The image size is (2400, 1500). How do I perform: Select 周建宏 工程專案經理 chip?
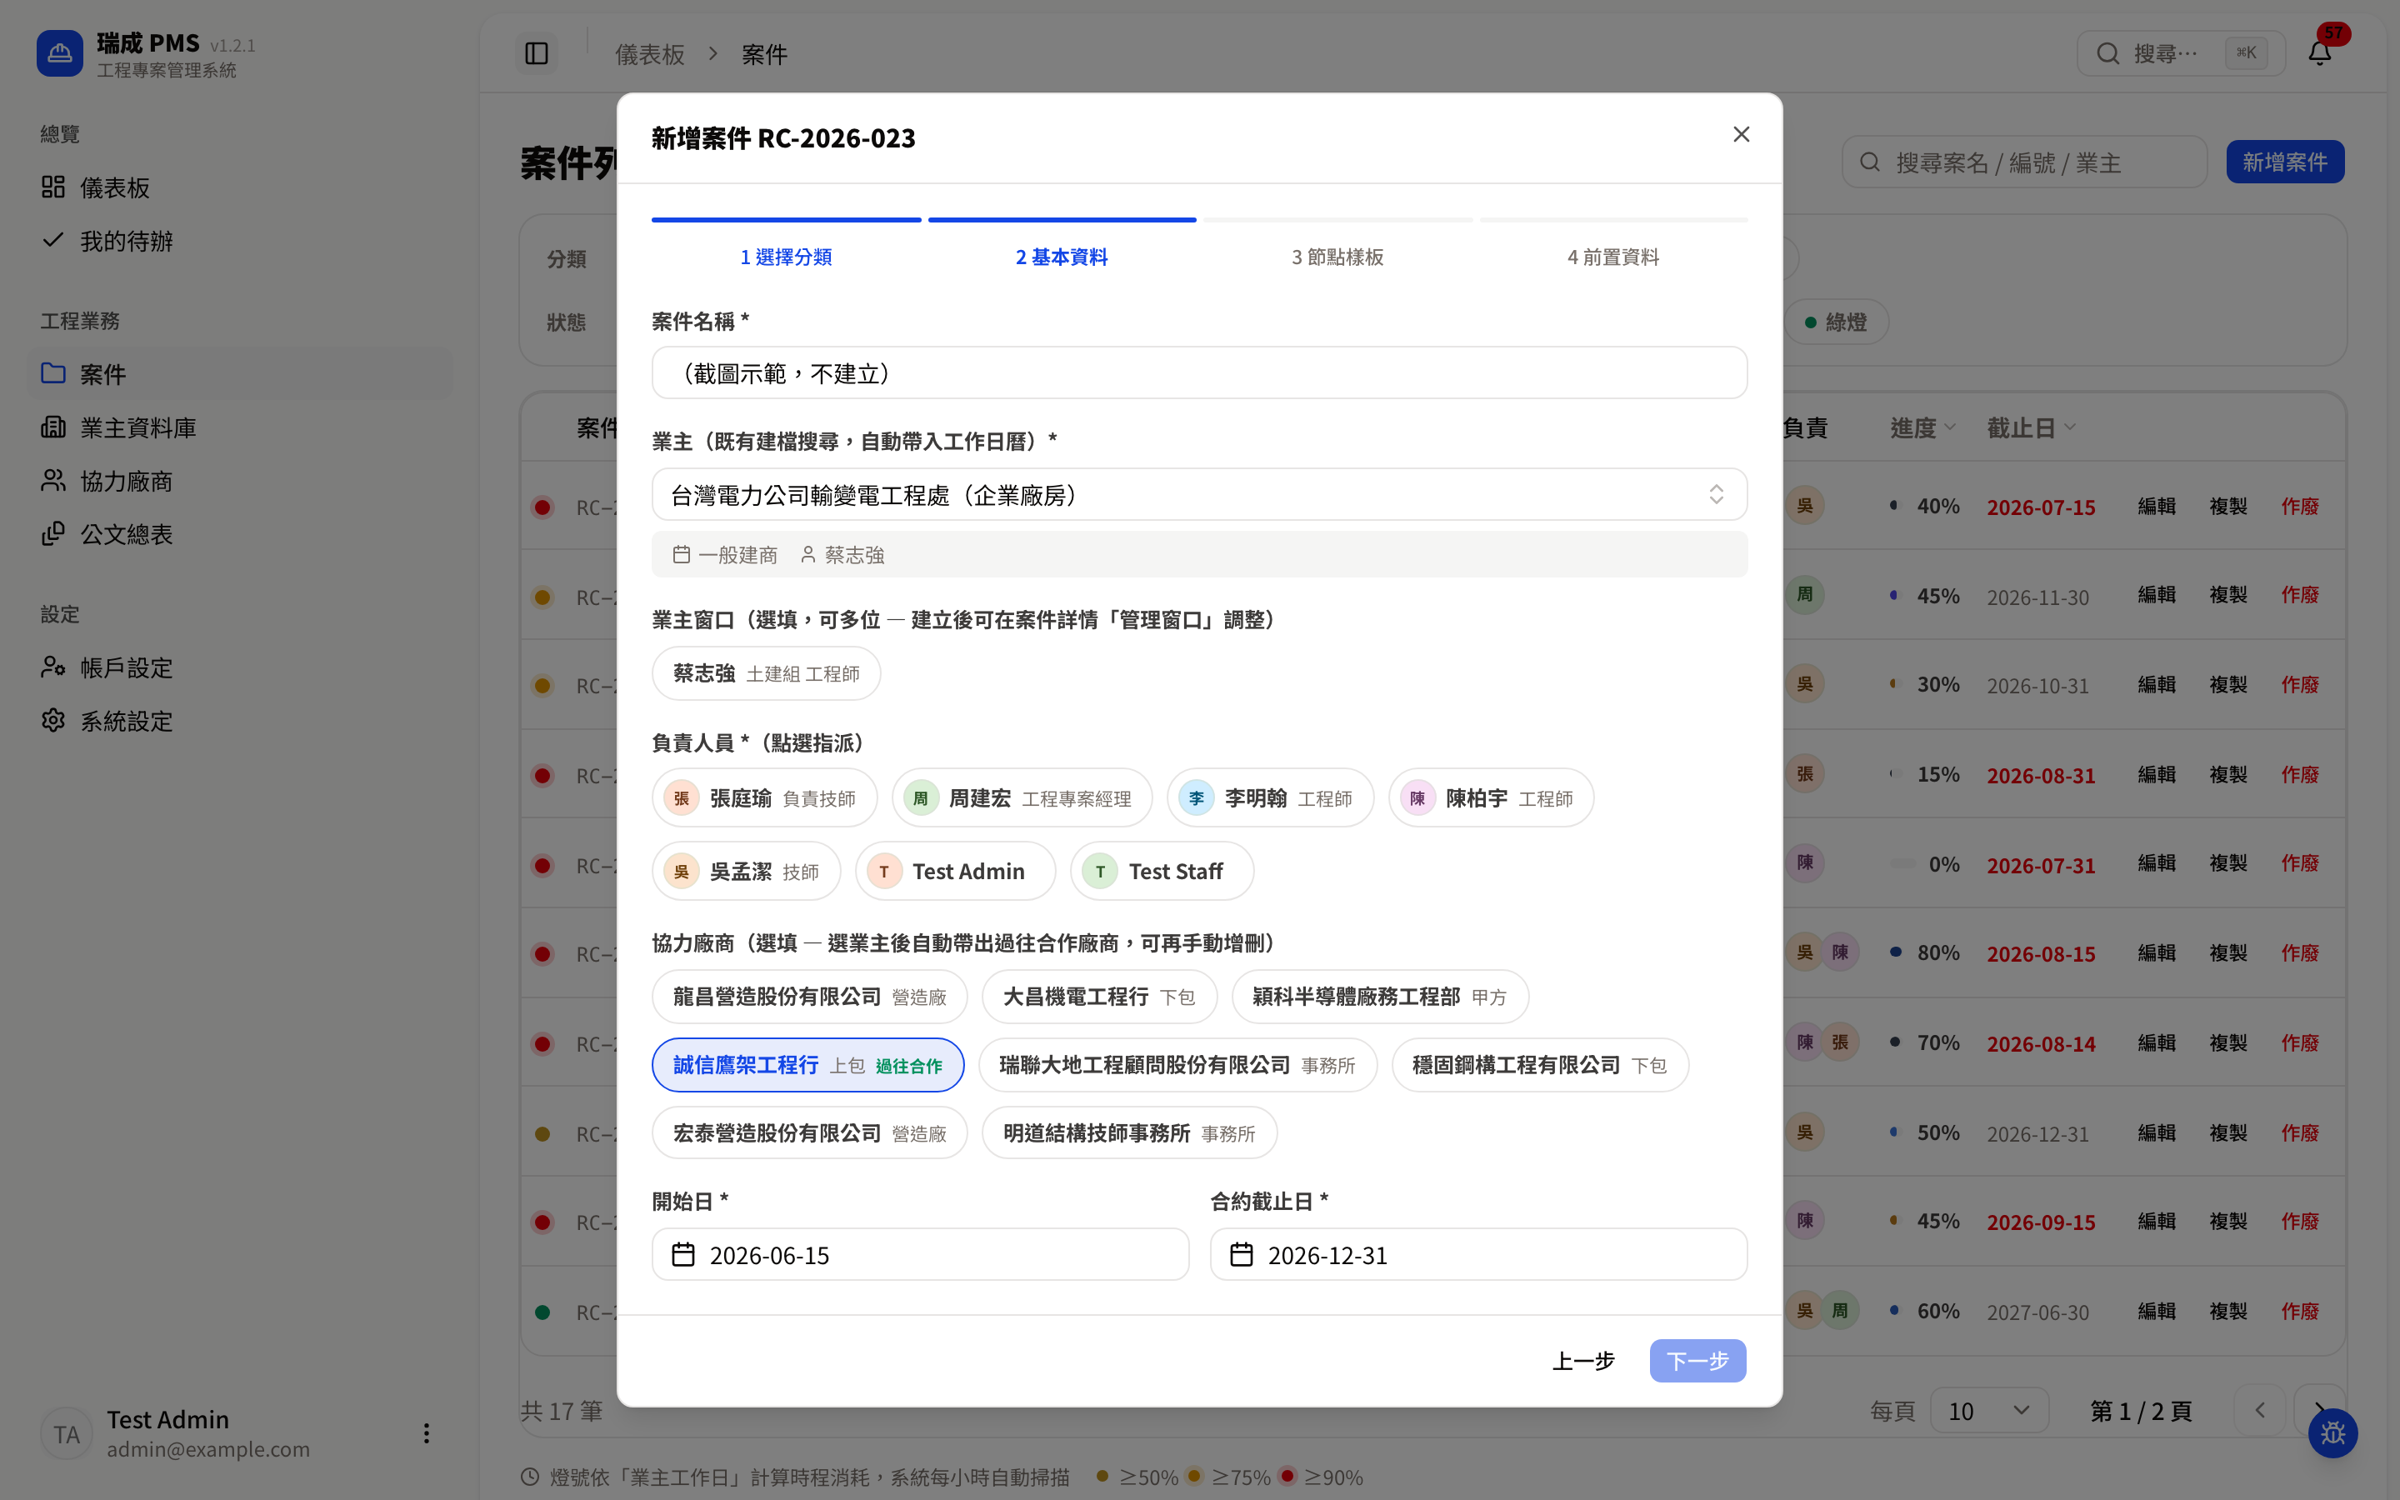point(1022,797)
